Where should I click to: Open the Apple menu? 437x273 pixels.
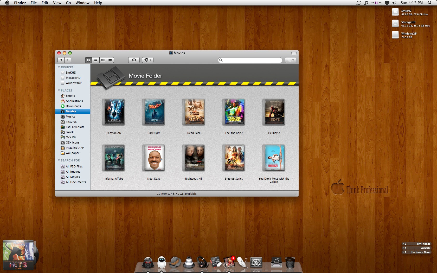point(7,3)
